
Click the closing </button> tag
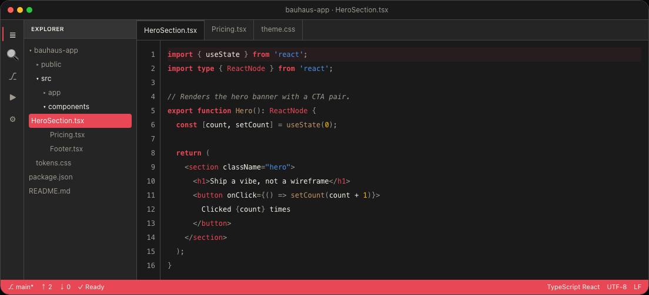[212, 223]
